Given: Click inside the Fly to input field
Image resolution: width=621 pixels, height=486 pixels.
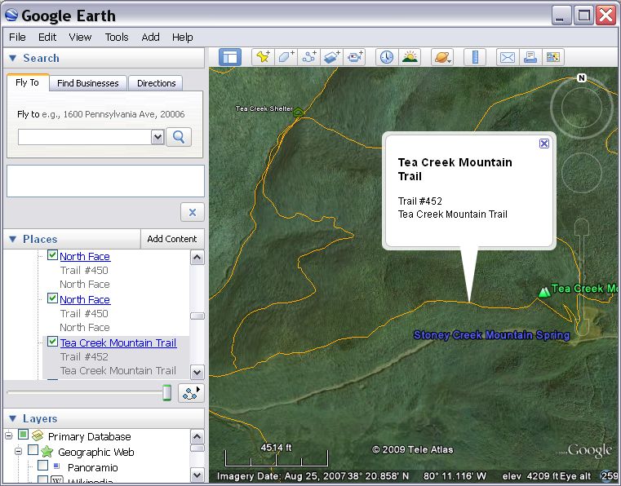Looking at the screenshot, I should click(84, 137).
